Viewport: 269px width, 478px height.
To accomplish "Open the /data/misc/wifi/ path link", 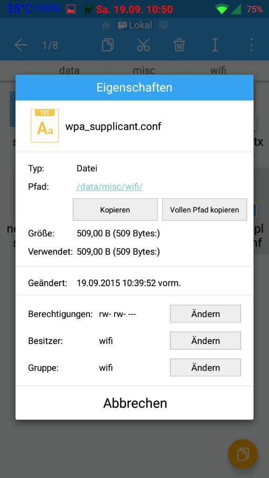I will [109, 187].
